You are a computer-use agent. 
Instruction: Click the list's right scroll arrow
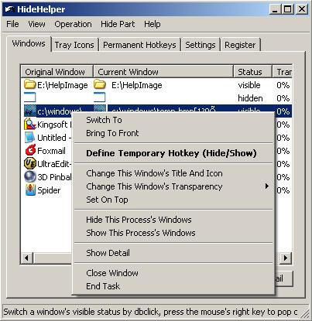[x=286, y=258]
